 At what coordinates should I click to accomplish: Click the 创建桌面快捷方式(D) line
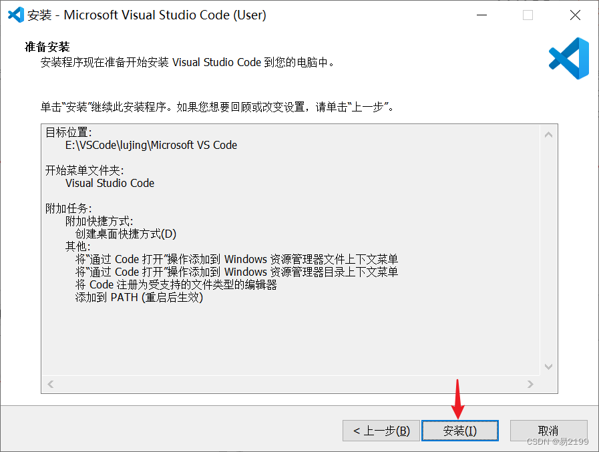click(x=126, y=234)
